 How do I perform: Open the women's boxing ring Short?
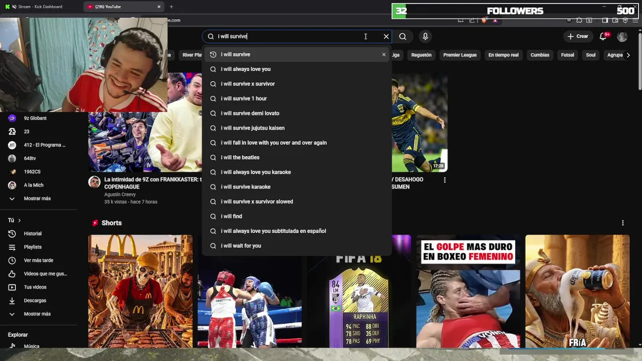click(250, 302)
